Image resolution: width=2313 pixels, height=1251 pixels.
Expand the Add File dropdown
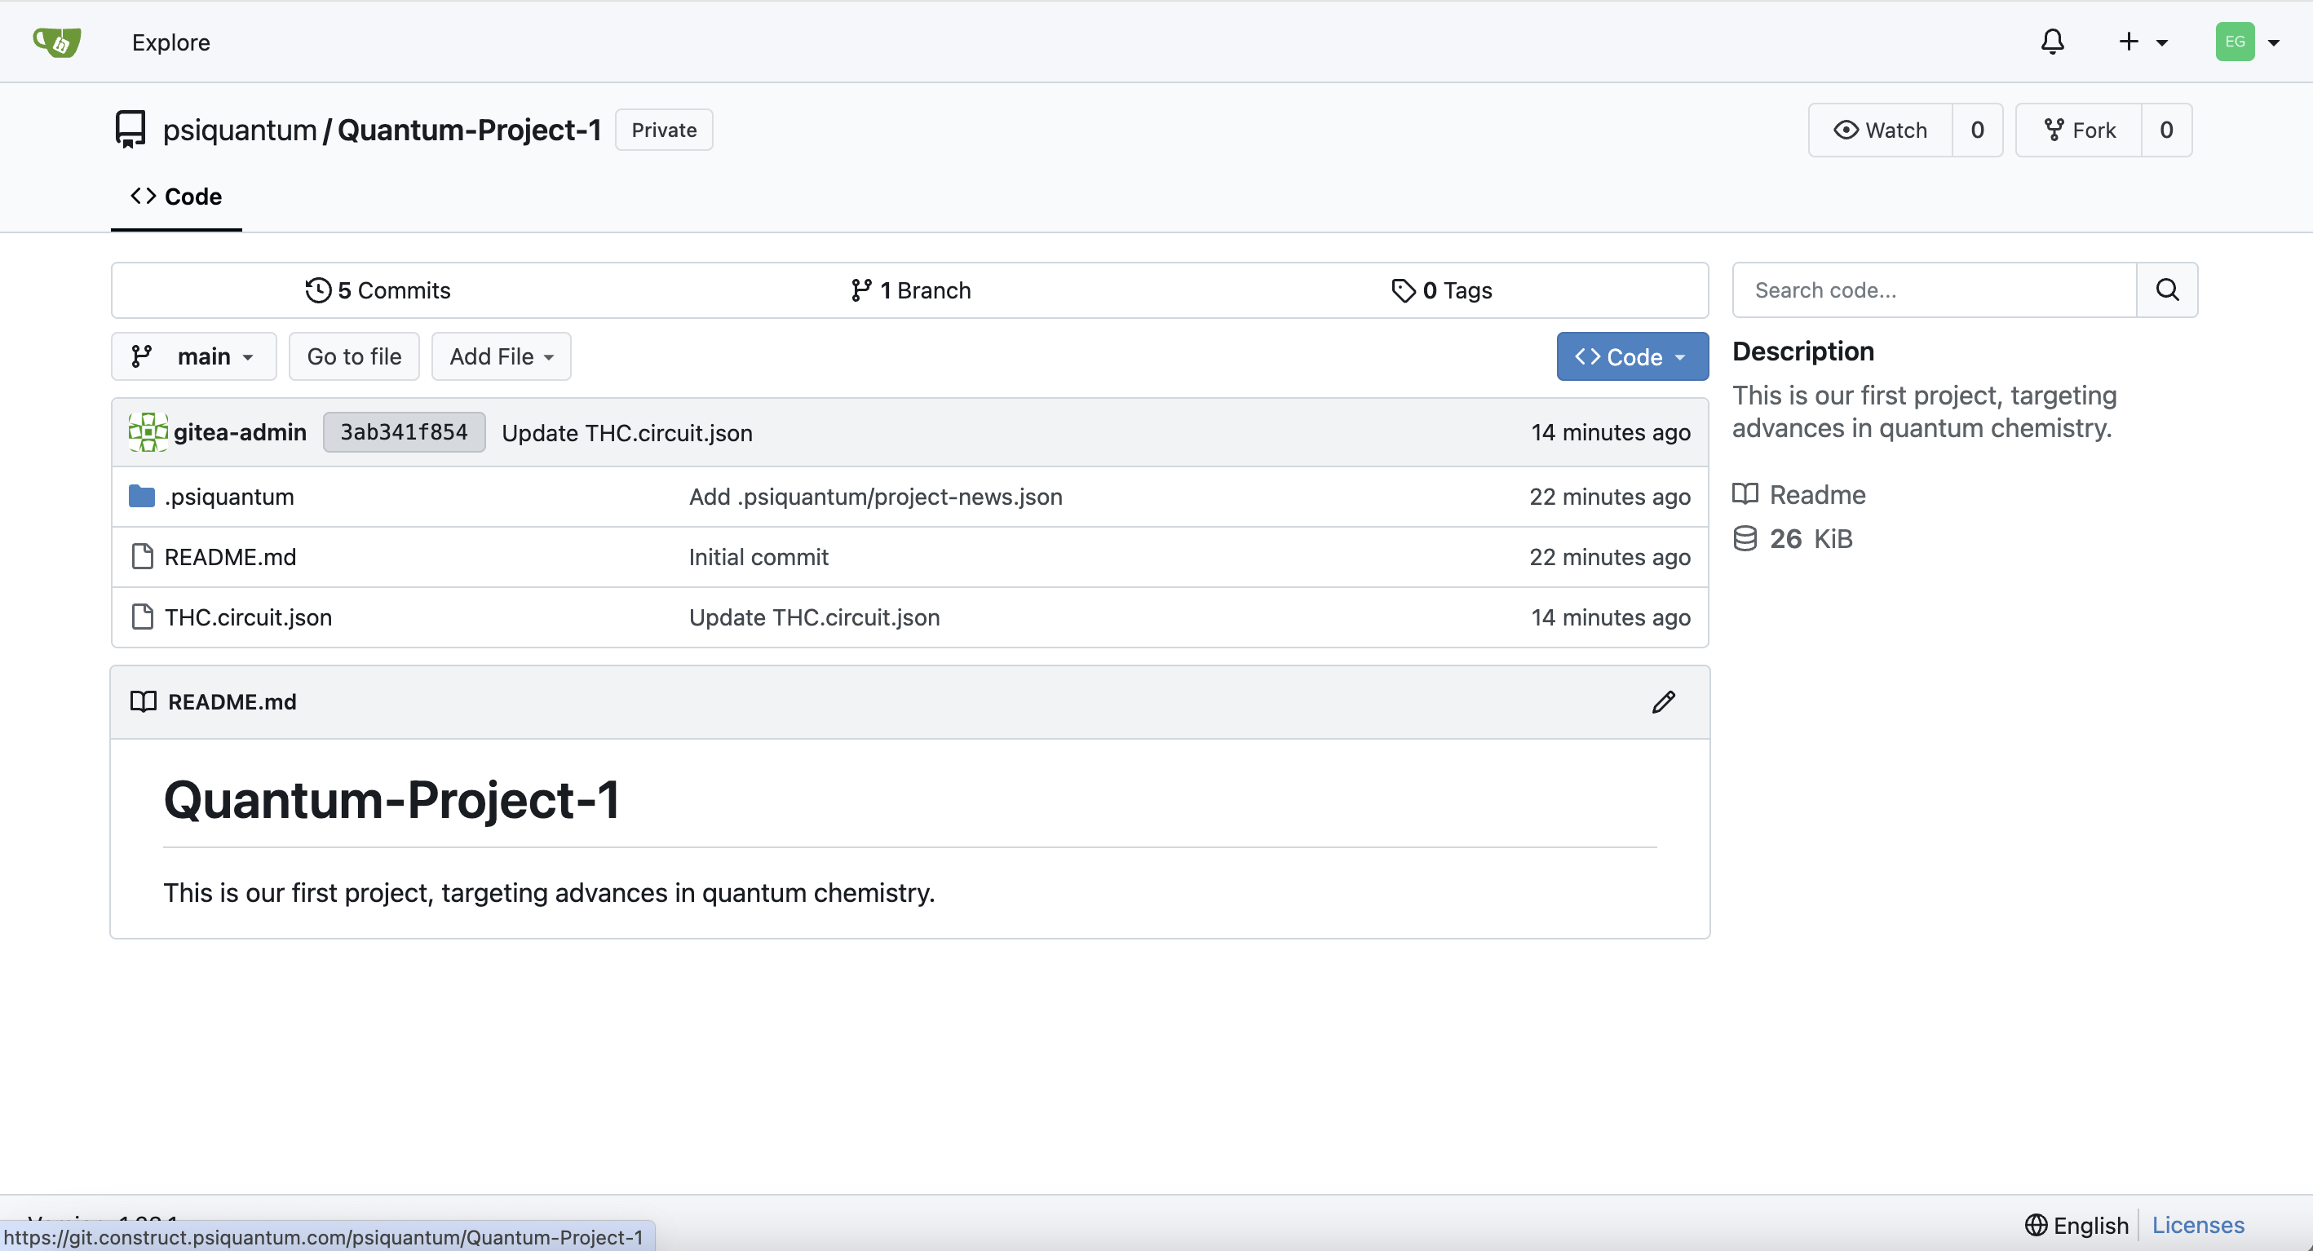501,356
